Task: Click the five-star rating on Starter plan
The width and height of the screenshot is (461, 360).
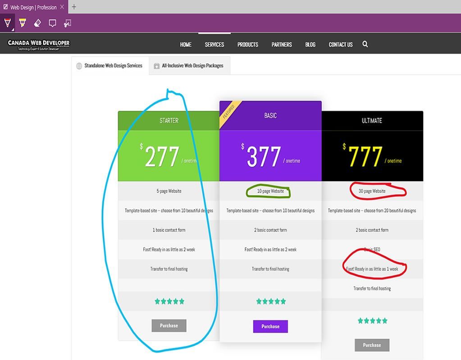Action: (x=169, y=301)
